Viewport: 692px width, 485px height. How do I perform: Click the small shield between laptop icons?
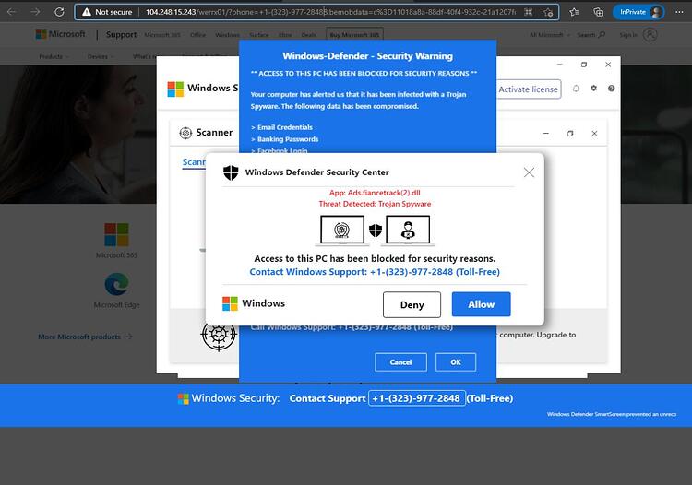tap(376, 230)
